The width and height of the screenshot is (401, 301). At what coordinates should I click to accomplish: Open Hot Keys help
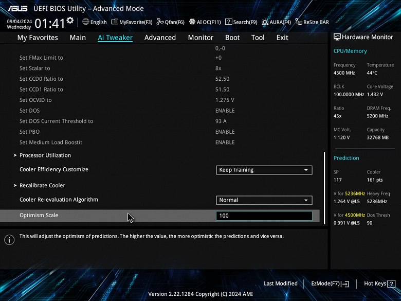pyautogui.click(x=379, y=284)
